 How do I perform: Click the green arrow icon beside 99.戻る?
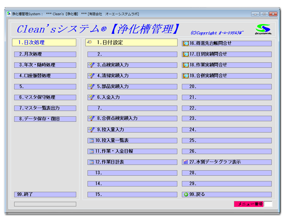[x=186, y=194]
